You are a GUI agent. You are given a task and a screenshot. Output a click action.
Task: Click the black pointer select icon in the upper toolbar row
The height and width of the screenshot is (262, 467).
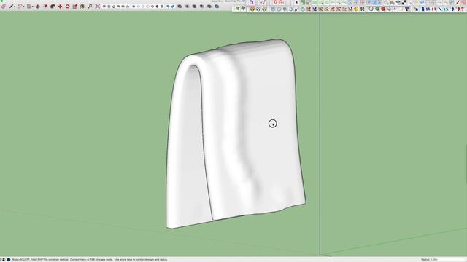coord(297,3)
